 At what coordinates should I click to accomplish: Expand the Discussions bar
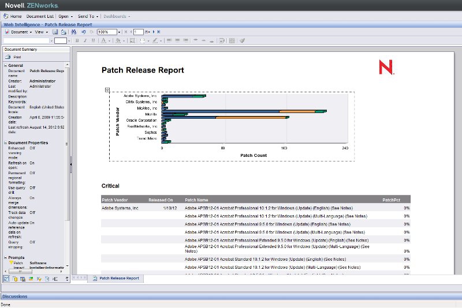tap(231, 296)
